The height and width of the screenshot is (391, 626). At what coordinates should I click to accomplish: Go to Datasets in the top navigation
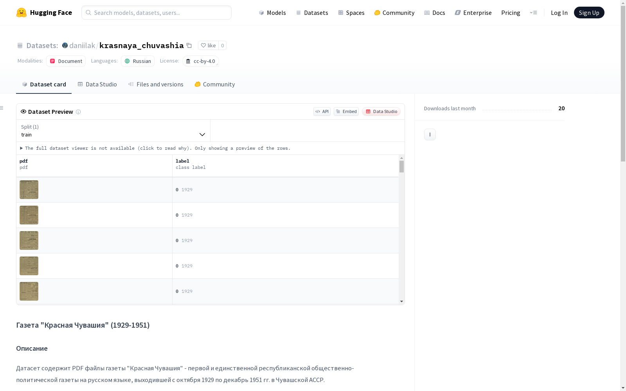[x=312, y=13]
